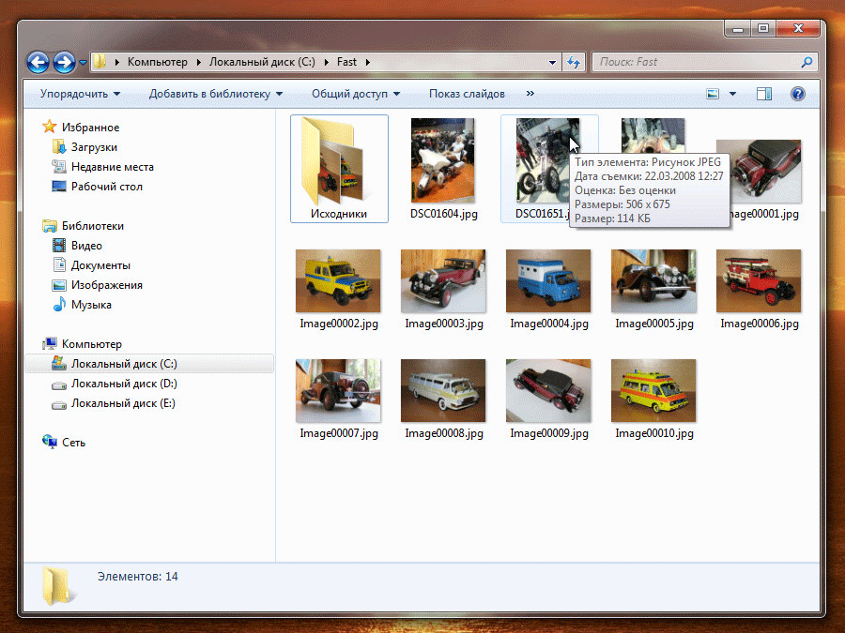
Task: Click the Локальный диск (E:) drive icon
Action: pos(59,404)
